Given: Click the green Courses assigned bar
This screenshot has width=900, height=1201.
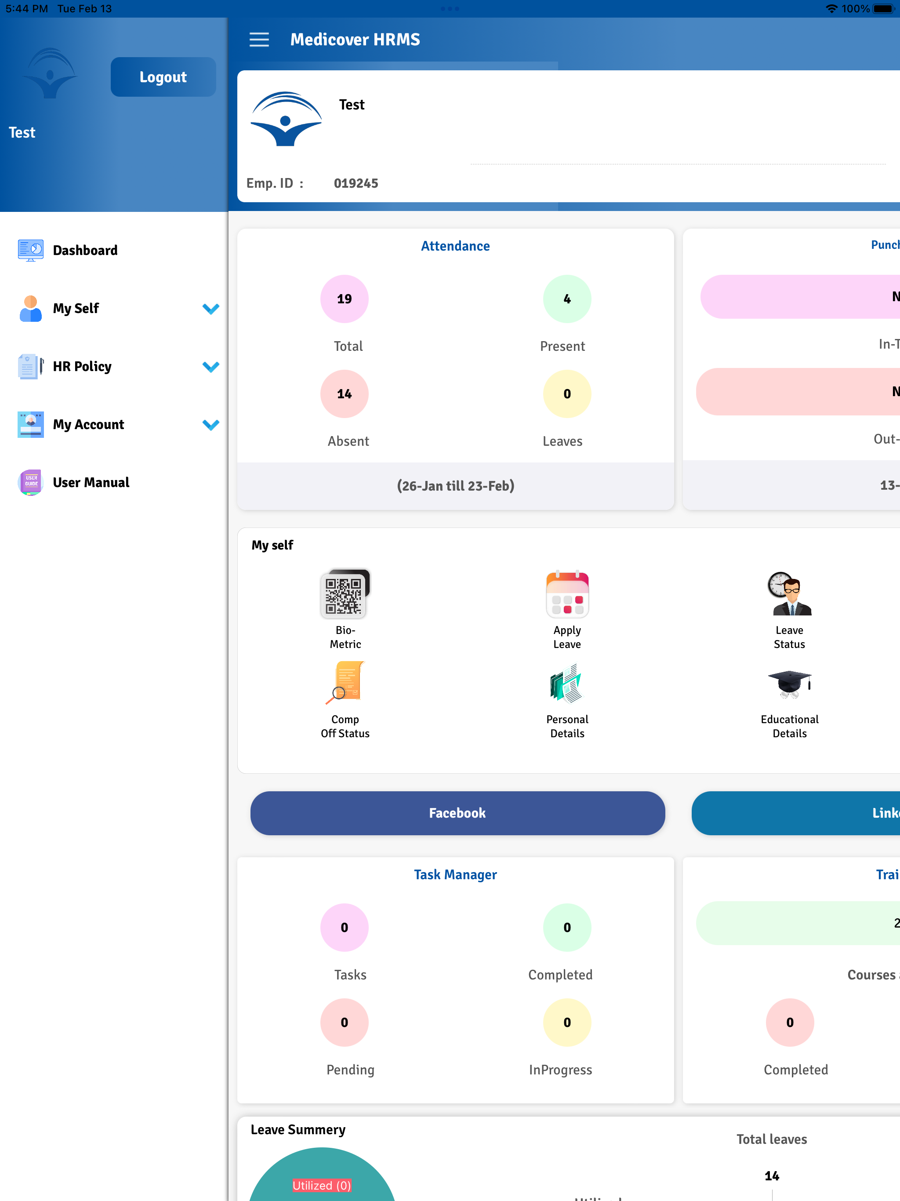Looking at the screenshot, I should pyautogui.click(x=798, y=923).
